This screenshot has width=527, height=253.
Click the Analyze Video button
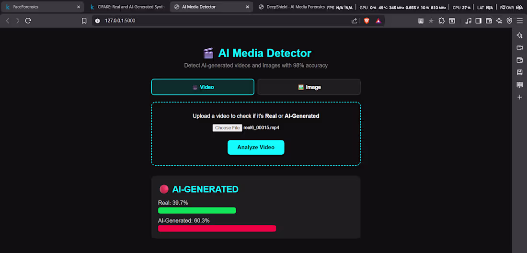click(x=256, y=147)
